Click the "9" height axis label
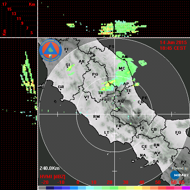Image resolution: width=190 pixels, height=190 pixels. [x=22, y=23]
